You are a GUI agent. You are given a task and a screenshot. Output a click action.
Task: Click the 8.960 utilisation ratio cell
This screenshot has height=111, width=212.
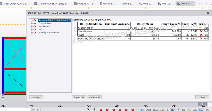[194, 39]
